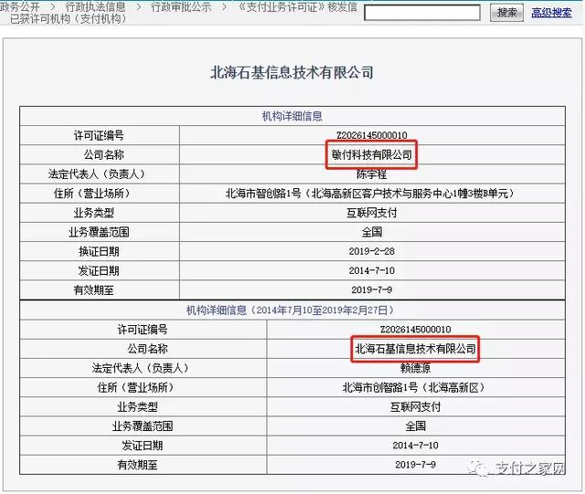The width and height of the screenshot is (585, 494).
Task: Select the second table's issue date 2014-7-10
Action: click(x=415, y=446)
